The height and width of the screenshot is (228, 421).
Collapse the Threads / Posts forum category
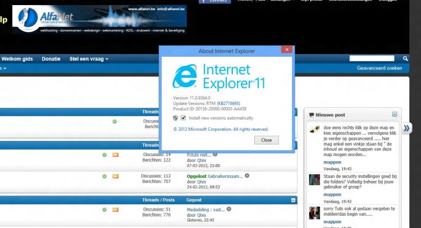point(292,200)
